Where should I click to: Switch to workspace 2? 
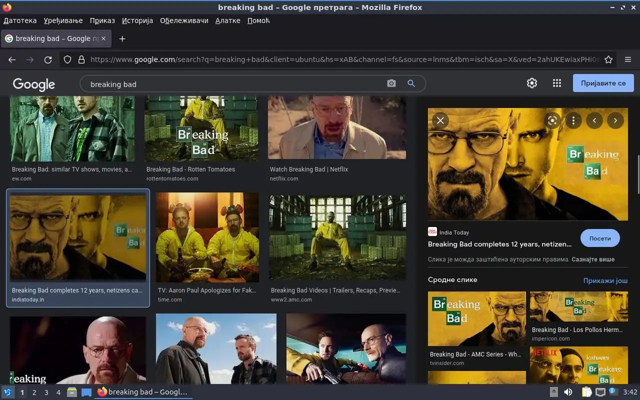tap(34, 392)
